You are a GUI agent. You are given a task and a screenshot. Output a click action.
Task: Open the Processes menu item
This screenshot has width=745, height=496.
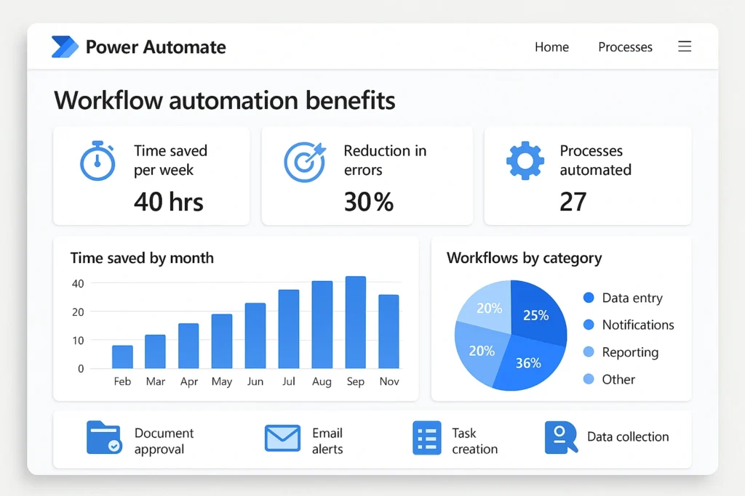tap(625, 47)
